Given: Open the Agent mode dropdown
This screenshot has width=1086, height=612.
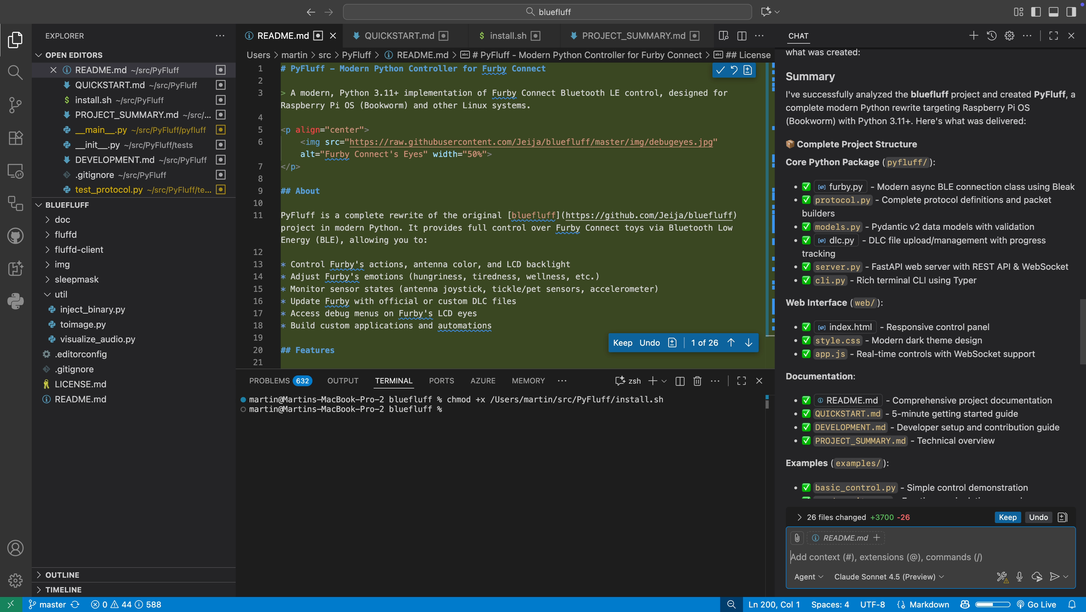Looking at the screenshot, I should (x=808, y=577).
